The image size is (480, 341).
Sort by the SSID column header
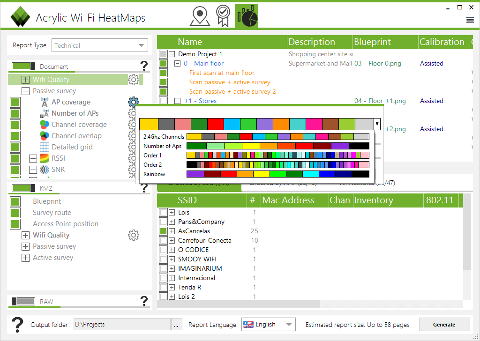tap(202, 200)
